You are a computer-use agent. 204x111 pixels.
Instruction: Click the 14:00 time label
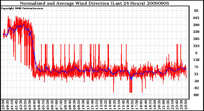point(110,105)
